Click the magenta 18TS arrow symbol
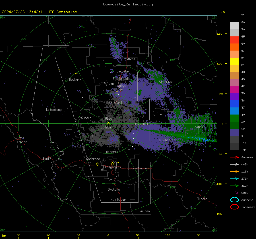 234,193
